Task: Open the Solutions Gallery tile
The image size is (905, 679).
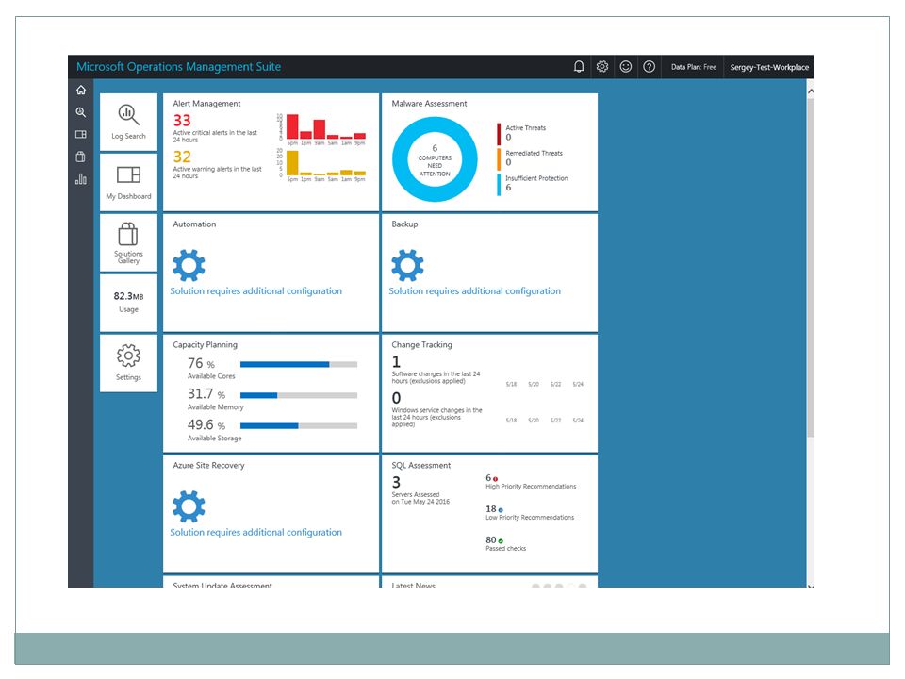Action: tap(129, 242)
